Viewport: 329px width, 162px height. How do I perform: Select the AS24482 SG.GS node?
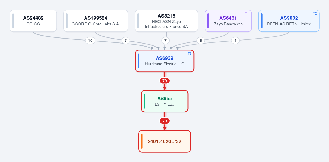(x=33, y=21)
